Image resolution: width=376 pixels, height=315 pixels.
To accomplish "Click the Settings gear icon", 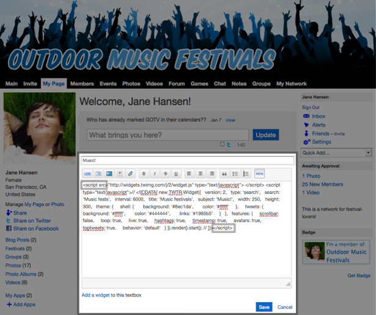I will click(x=307, y=142).
